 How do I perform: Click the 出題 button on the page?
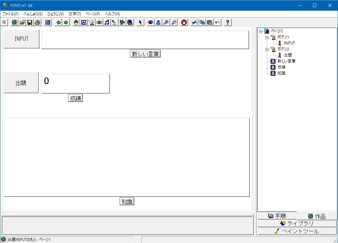pyautogui.click(x=21, y=83)
